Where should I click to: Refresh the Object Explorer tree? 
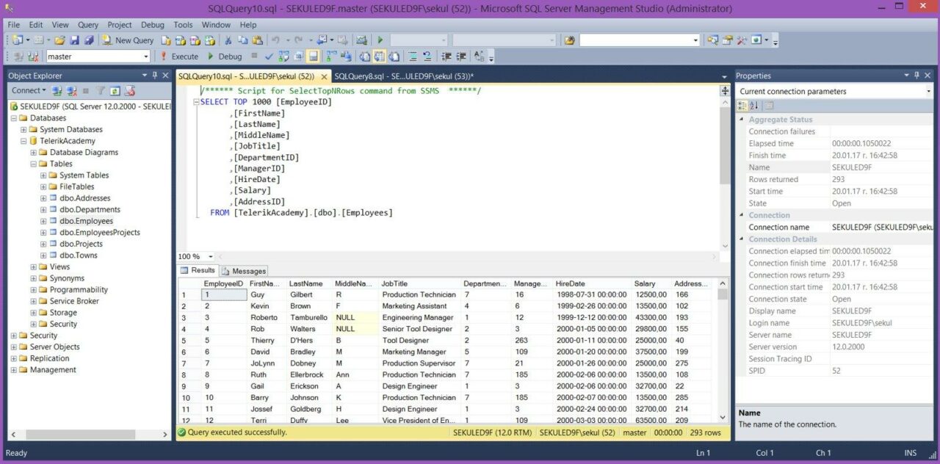coord(116,91)
